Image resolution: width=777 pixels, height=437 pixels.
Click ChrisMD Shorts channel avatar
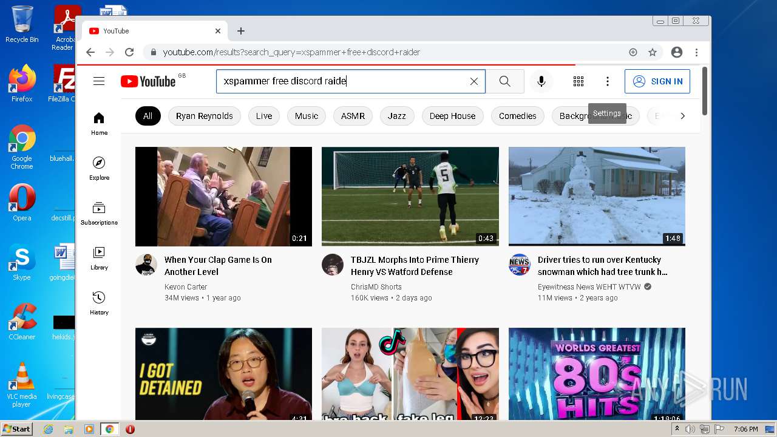[333, 265]
